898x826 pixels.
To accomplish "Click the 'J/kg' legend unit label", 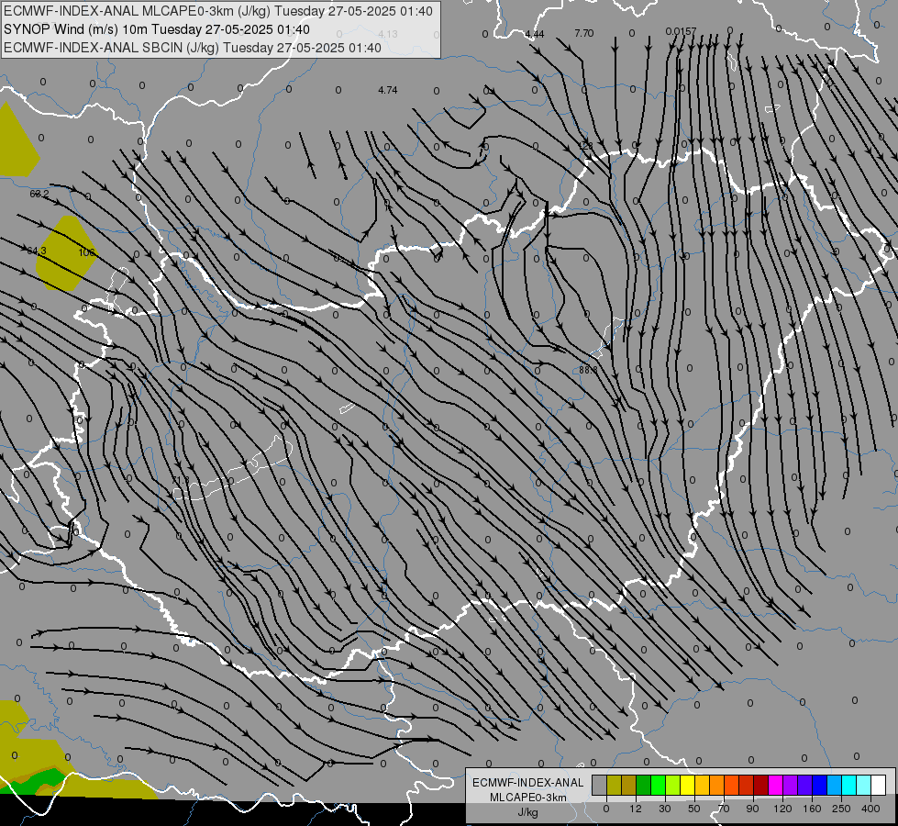I will [x=528, y=812].
